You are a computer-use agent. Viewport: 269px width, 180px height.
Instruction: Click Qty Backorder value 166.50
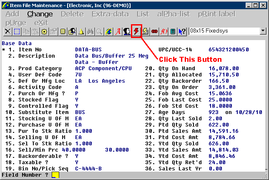pyautogui.click(x=219, y=81)
